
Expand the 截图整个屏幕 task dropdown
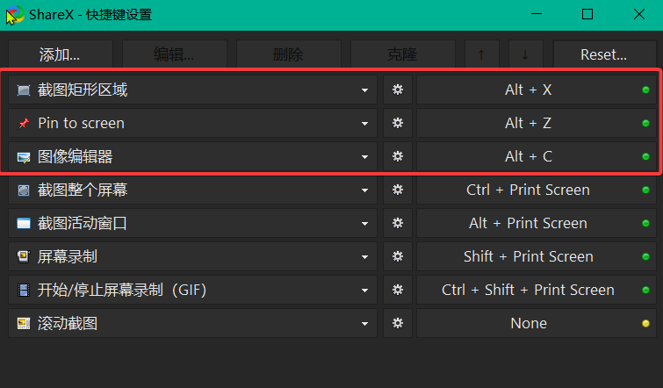[364, 190]
